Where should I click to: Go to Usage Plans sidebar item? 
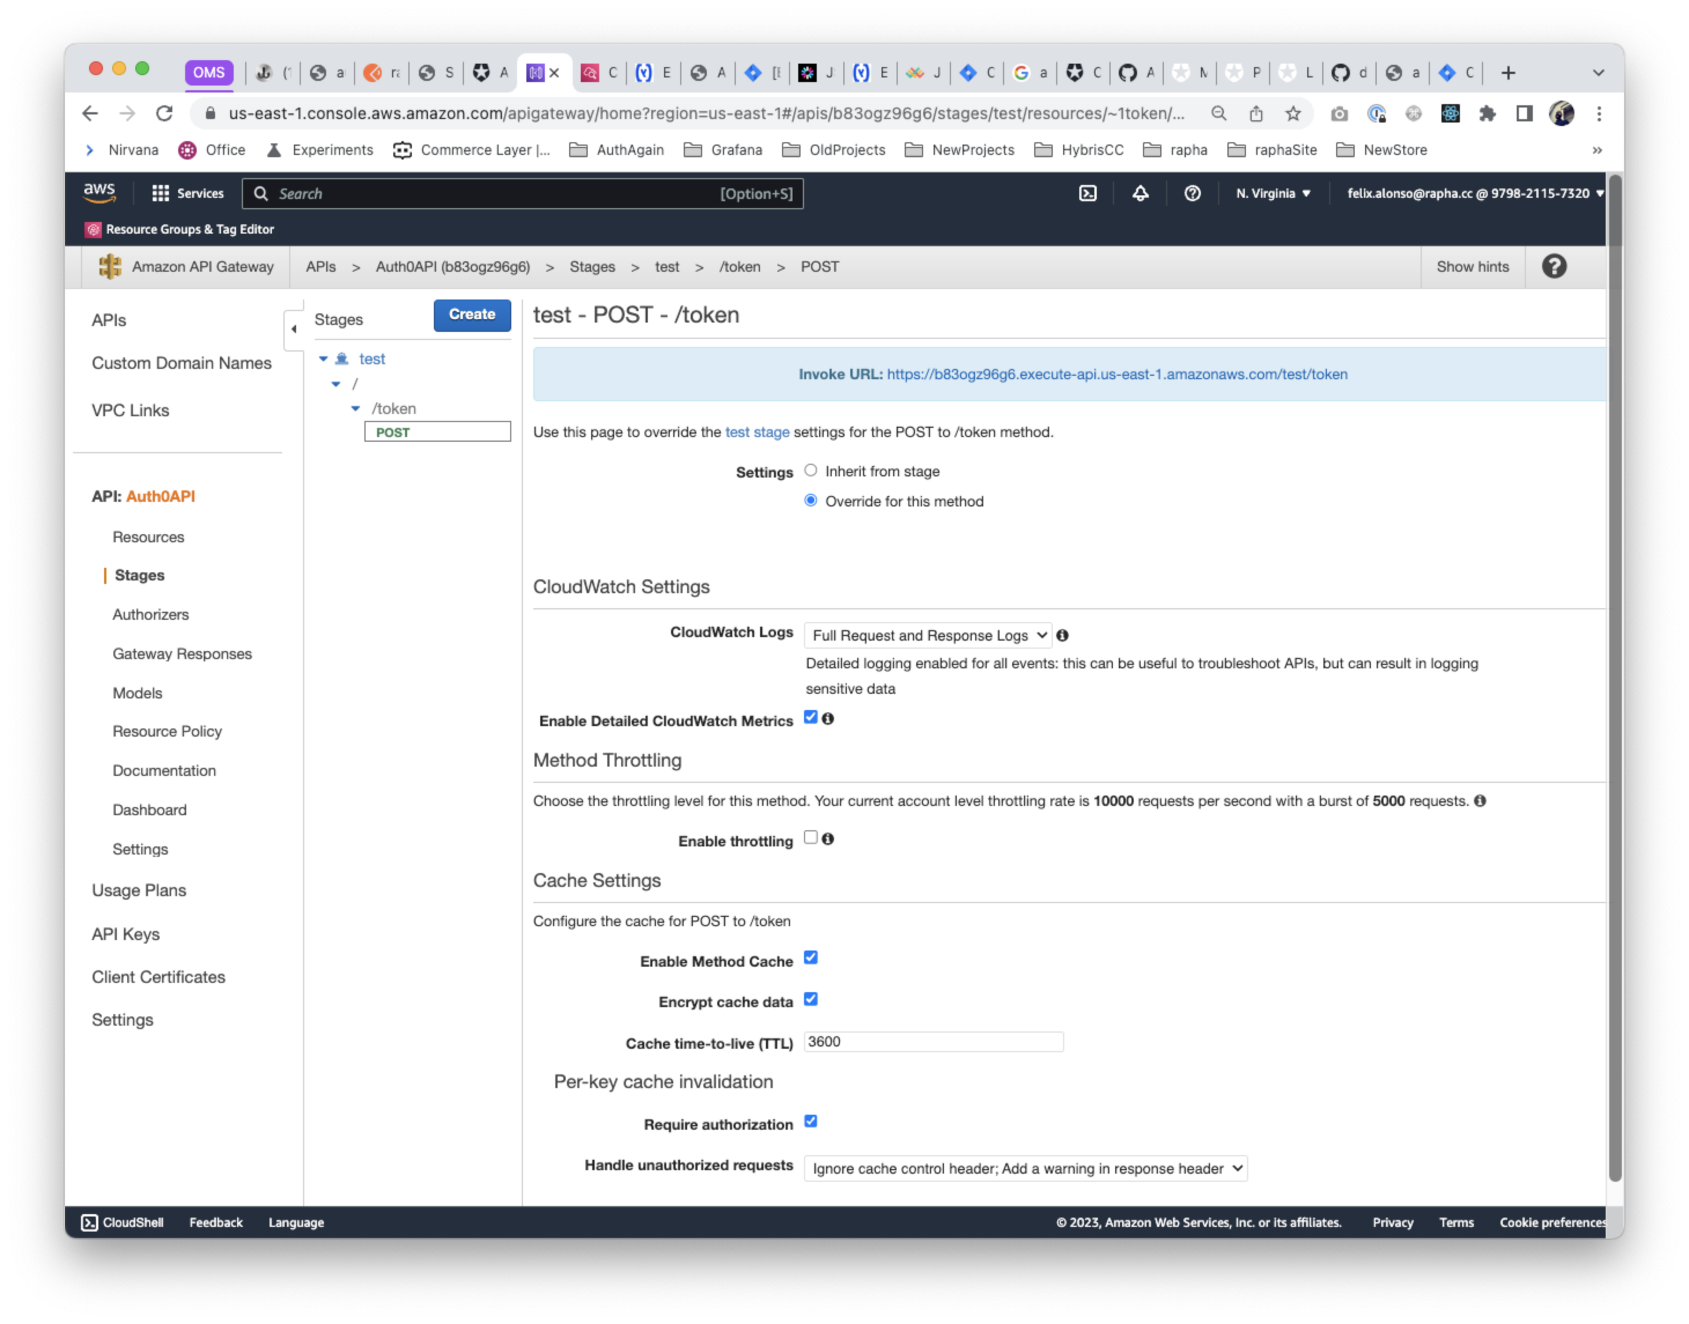(139, 890)
